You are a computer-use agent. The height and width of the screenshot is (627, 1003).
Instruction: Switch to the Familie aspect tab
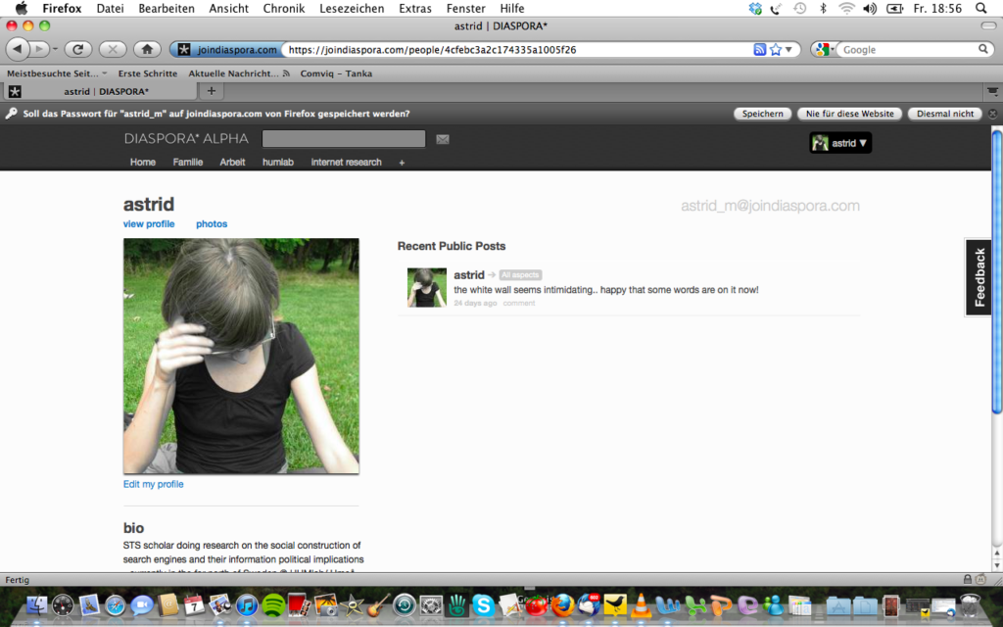point(188,163)
